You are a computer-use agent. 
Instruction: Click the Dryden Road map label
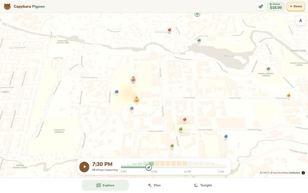pyautogui.click(x=298, y=151)
